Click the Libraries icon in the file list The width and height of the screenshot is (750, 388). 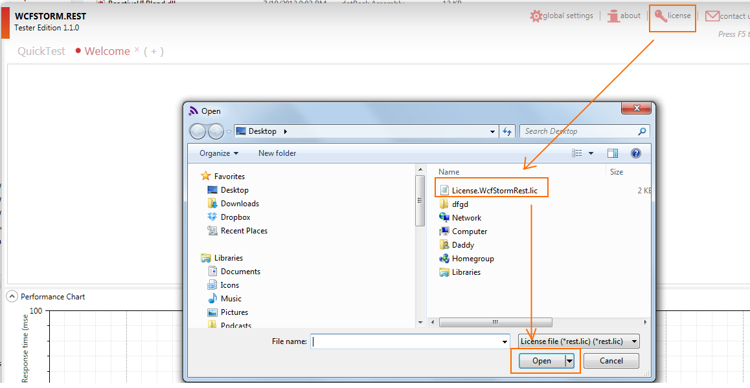click(444, 272)
